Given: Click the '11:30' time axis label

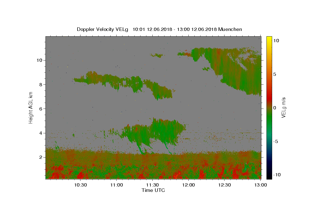Looking at the screenshot, I should [x=152, y=185].
